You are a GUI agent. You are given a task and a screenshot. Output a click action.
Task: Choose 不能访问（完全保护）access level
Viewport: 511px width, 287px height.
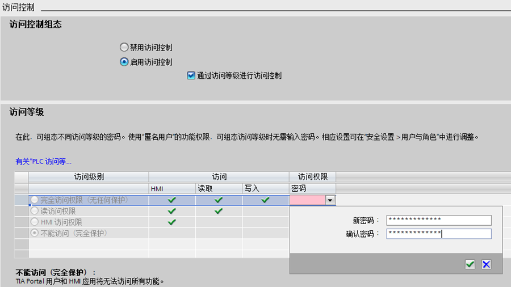(35, 233)
